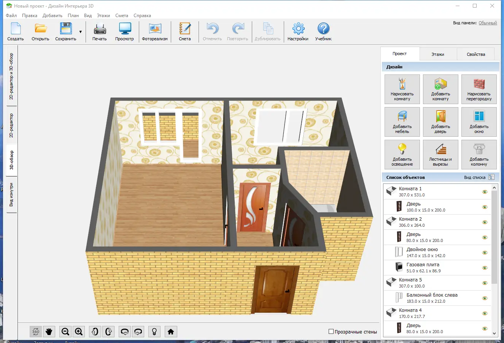Enable the Прозрачные стены checkbox
The height and width of the screenshot is (343, 504).
[331, 332]
